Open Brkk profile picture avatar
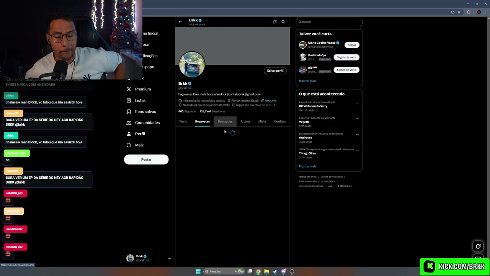This screenshot has width=490, height=276. tap(192, 64)
